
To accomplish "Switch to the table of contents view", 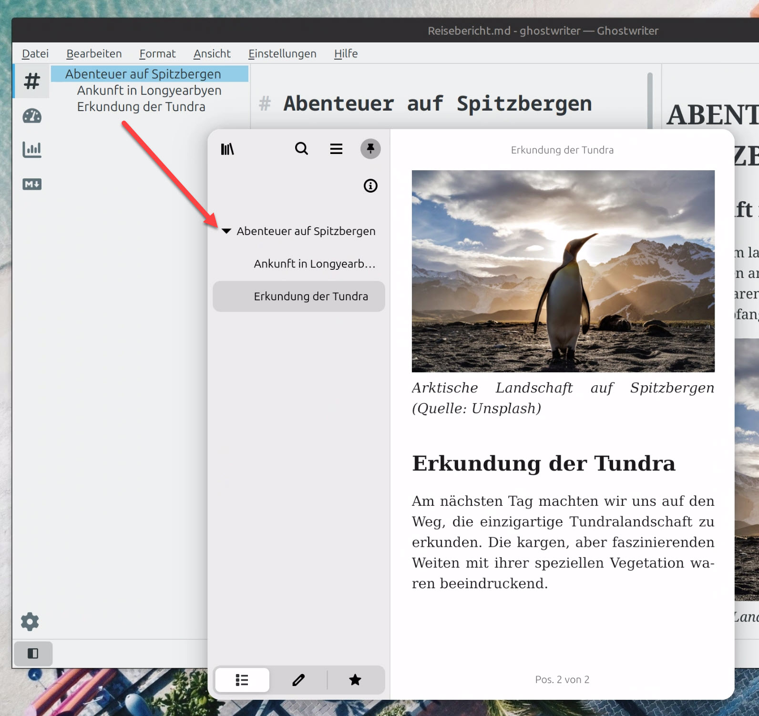I will pos(242,680).
